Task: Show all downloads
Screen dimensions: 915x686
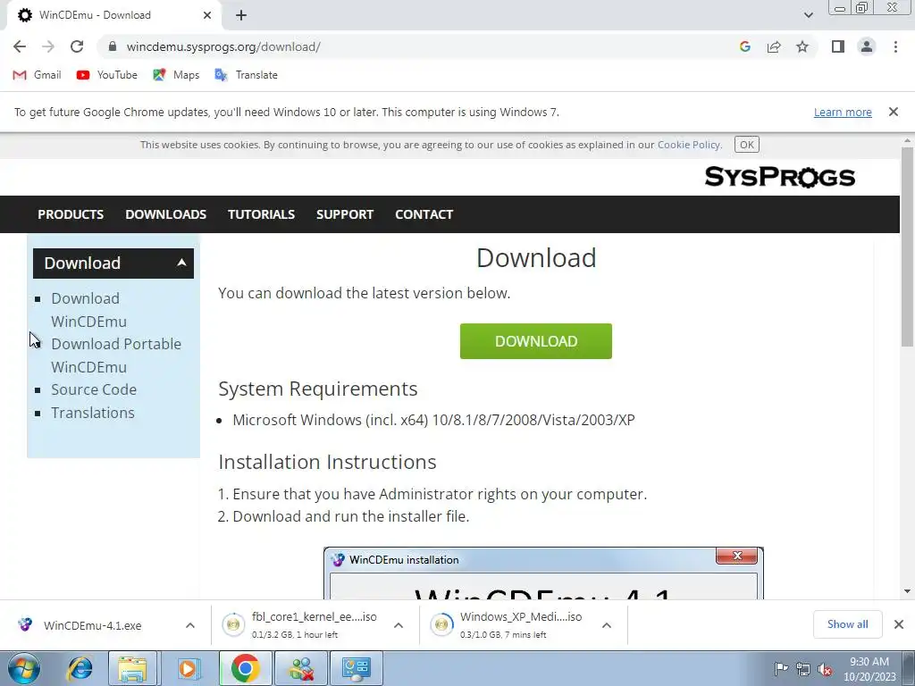Action: [847, 624]
